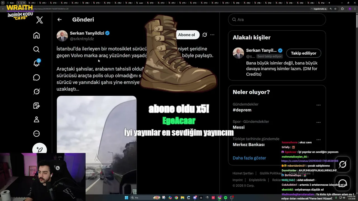This screenshot has height=201, width=358.
Task: Bookmark page with the star icon
Action: 335,9
